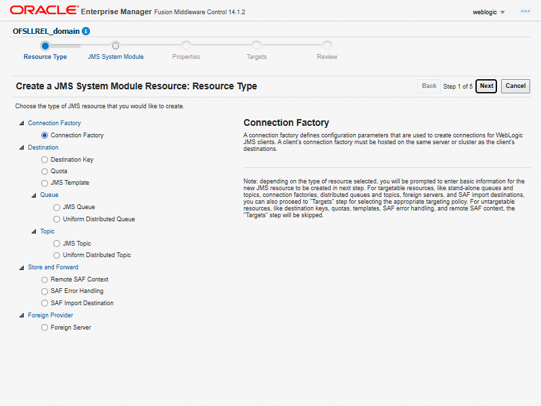Pick the JMS Template radio button
The image size is (541, 406).
coord(45,183)
